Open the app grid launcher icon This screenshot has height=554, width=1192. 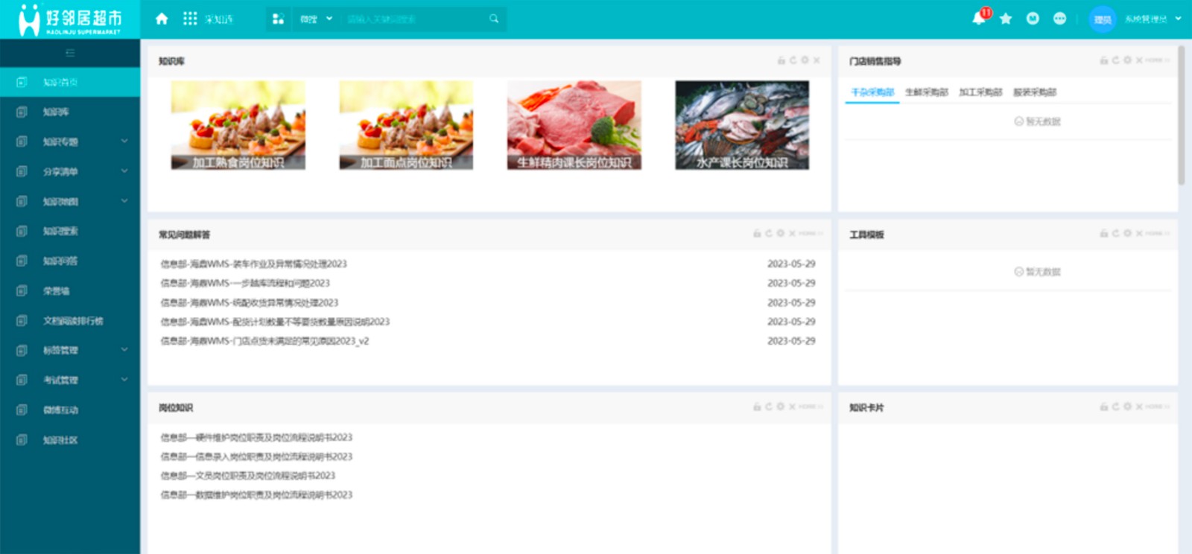click(x=190, y=19)
